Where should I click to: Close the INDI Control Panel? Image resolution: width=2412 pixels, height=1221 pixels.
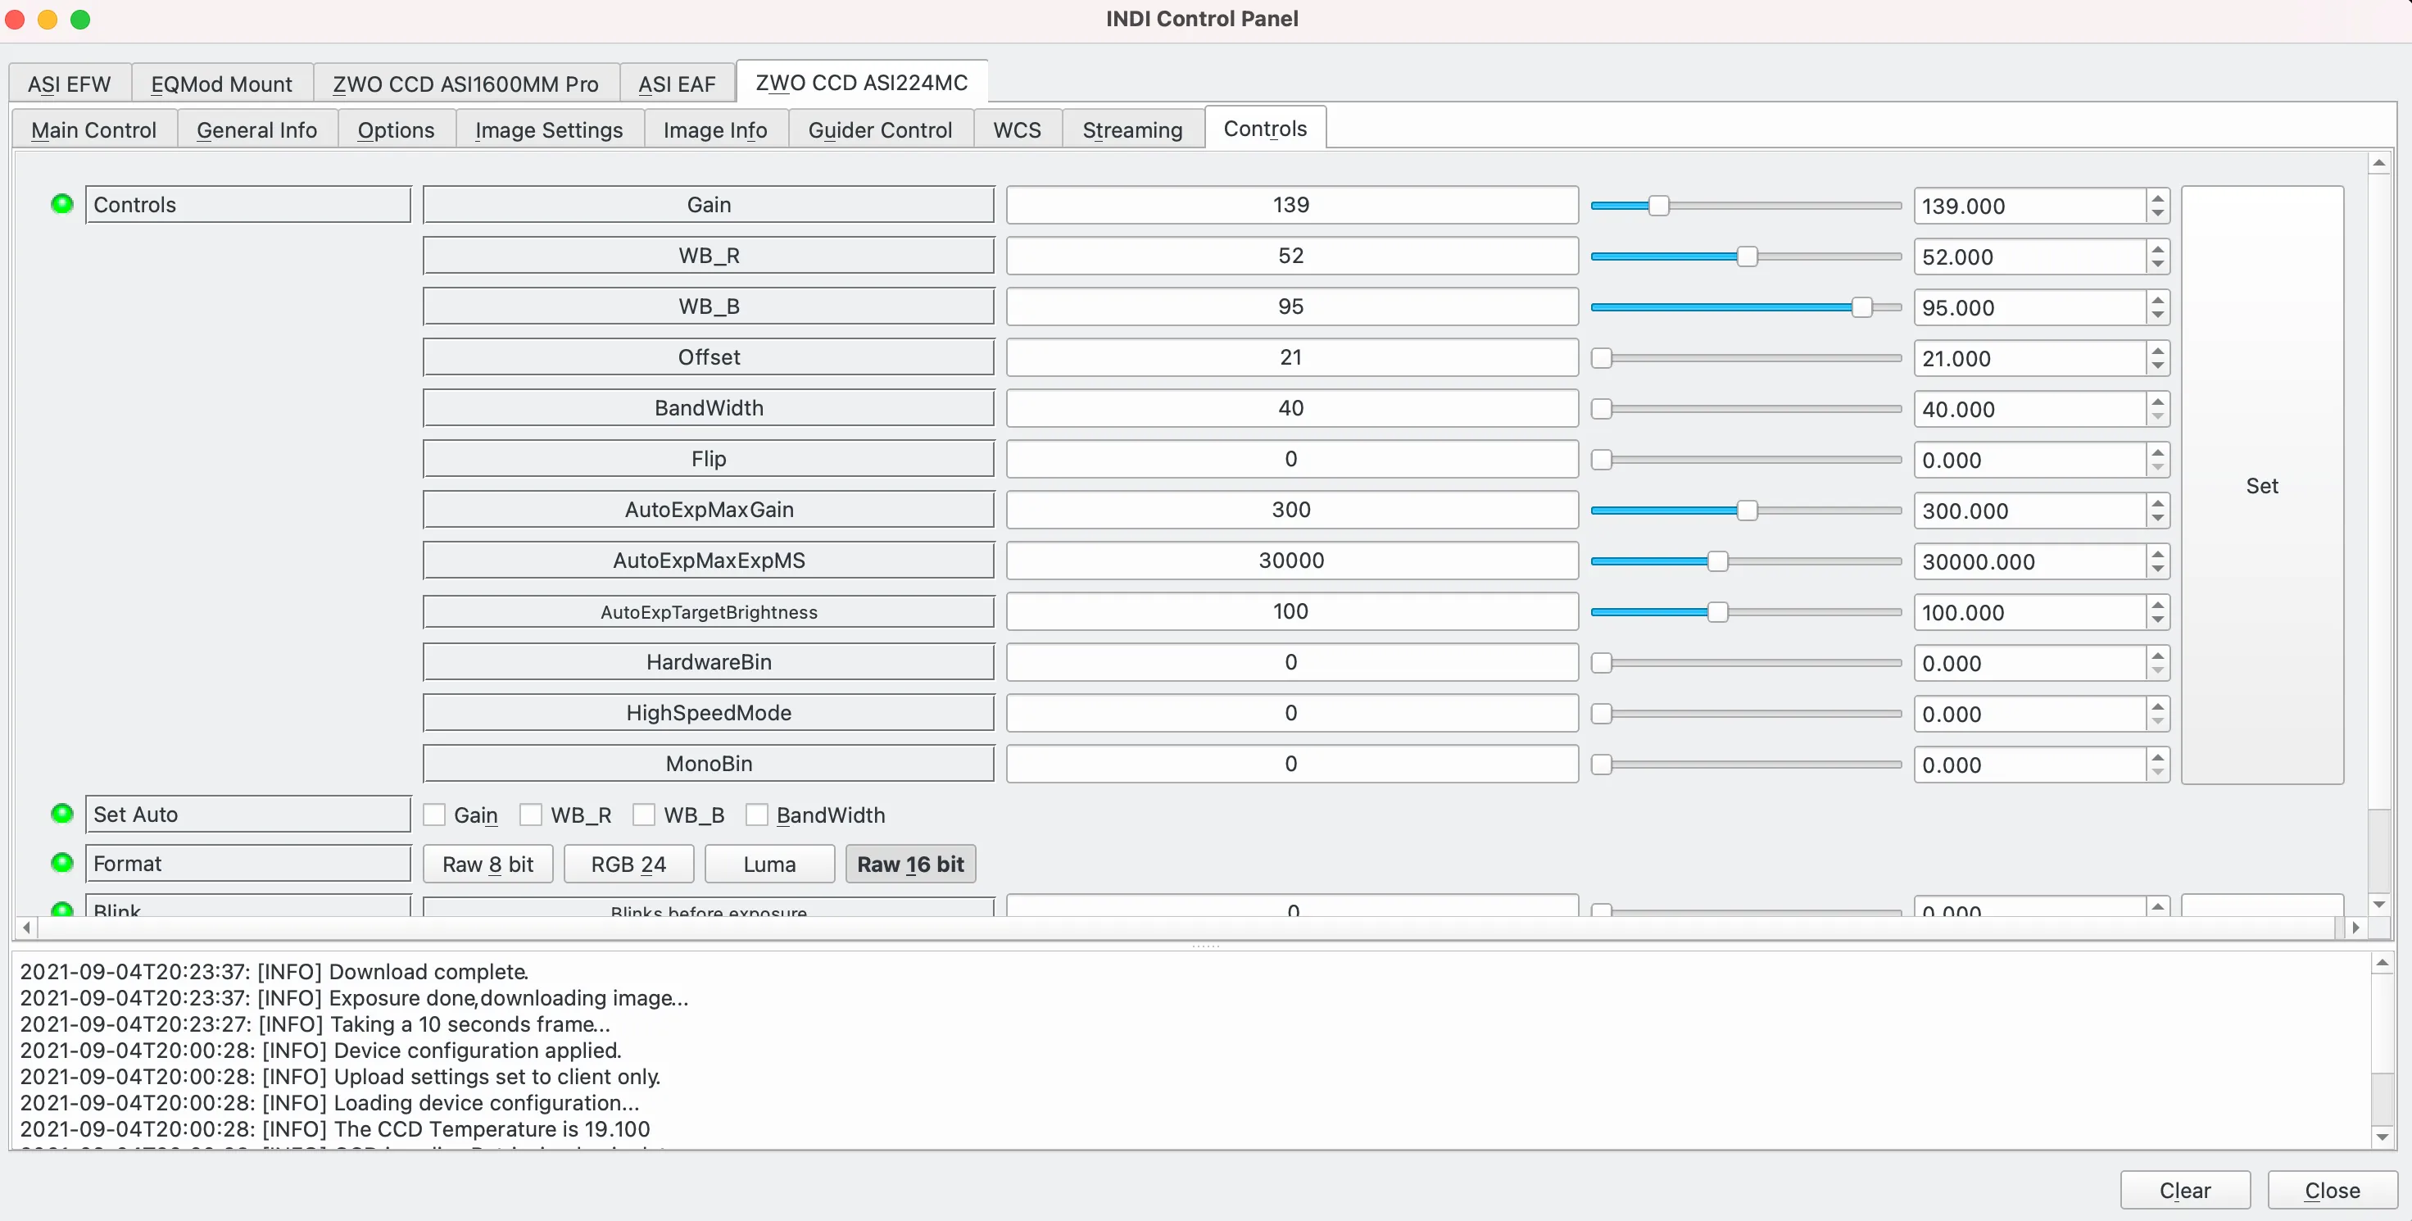[x=2333, y=1189]
